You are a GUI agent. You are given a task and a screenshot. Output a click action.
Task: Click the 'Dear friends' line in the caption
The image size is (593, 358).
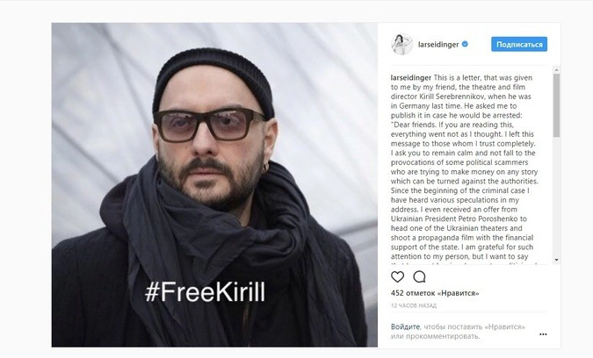pos(452,125)
